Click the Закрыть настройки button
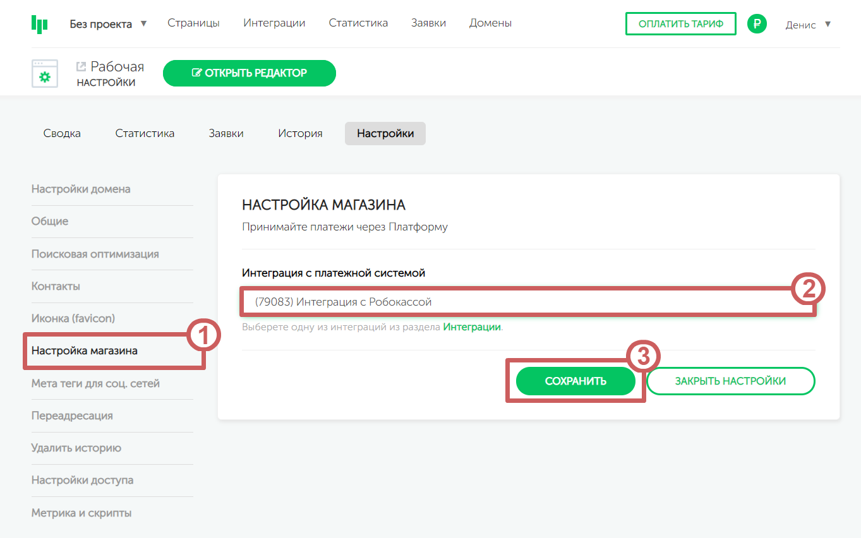The width and height of the screenshot is (861, 538). pyautogui.click(x=730, y=381)
